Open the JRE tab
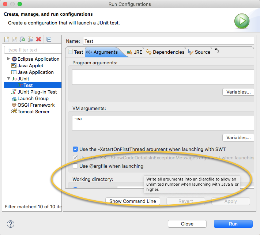260x235 pixels. click(x=135, y=52)
